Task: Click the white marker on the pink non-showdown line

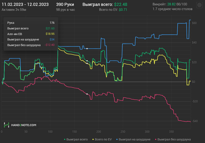Action: point(87,94)
